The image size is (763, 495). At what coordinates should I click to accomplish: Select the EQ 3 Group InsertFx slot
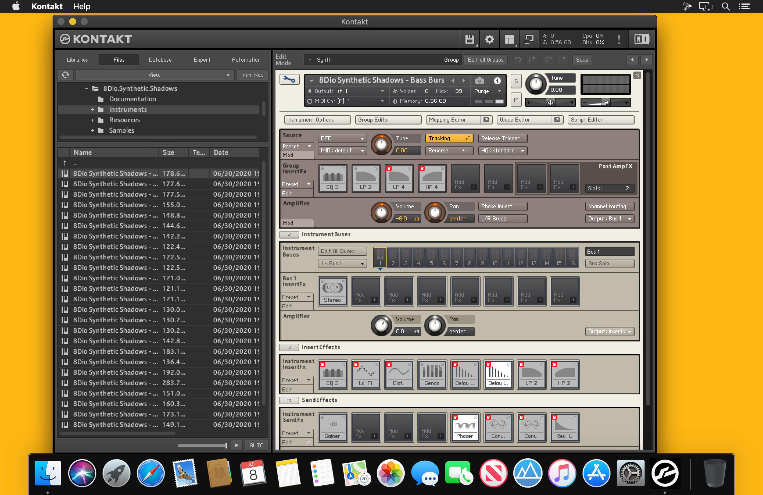[332, 178]
